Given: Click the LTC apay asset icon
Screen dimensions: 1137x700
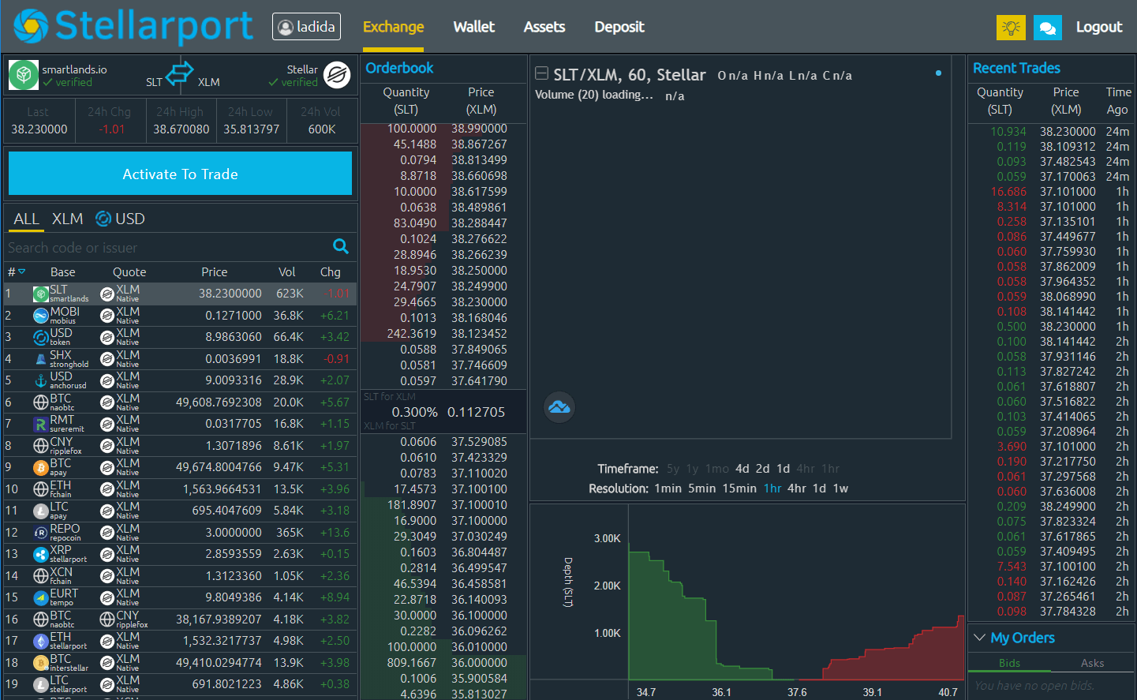Looking at the screenshot, I should click(x=41, y=511).
